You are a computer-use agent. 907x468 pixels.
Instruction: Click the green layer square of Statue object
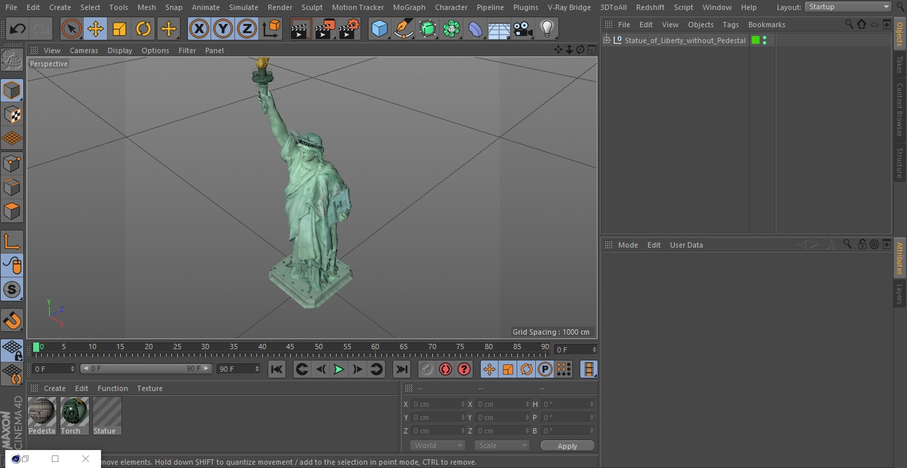[756, 40]
